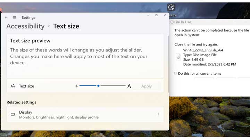
Task: Click the Settings window title text
Action: tap(28, 18)
